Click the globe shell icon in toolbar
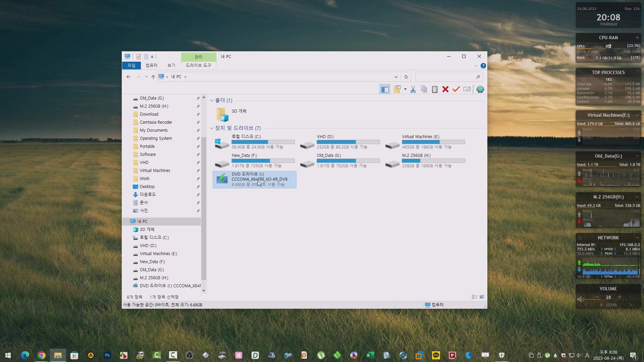 [480, 89]
